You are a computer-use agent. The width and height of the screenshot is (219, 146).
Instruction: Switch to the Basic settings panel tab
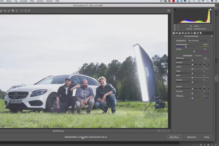tap(174, 33)
